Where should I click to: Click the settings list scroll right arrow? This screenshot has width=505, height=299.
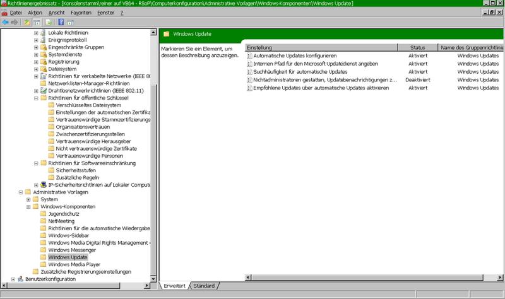[500, 278]
